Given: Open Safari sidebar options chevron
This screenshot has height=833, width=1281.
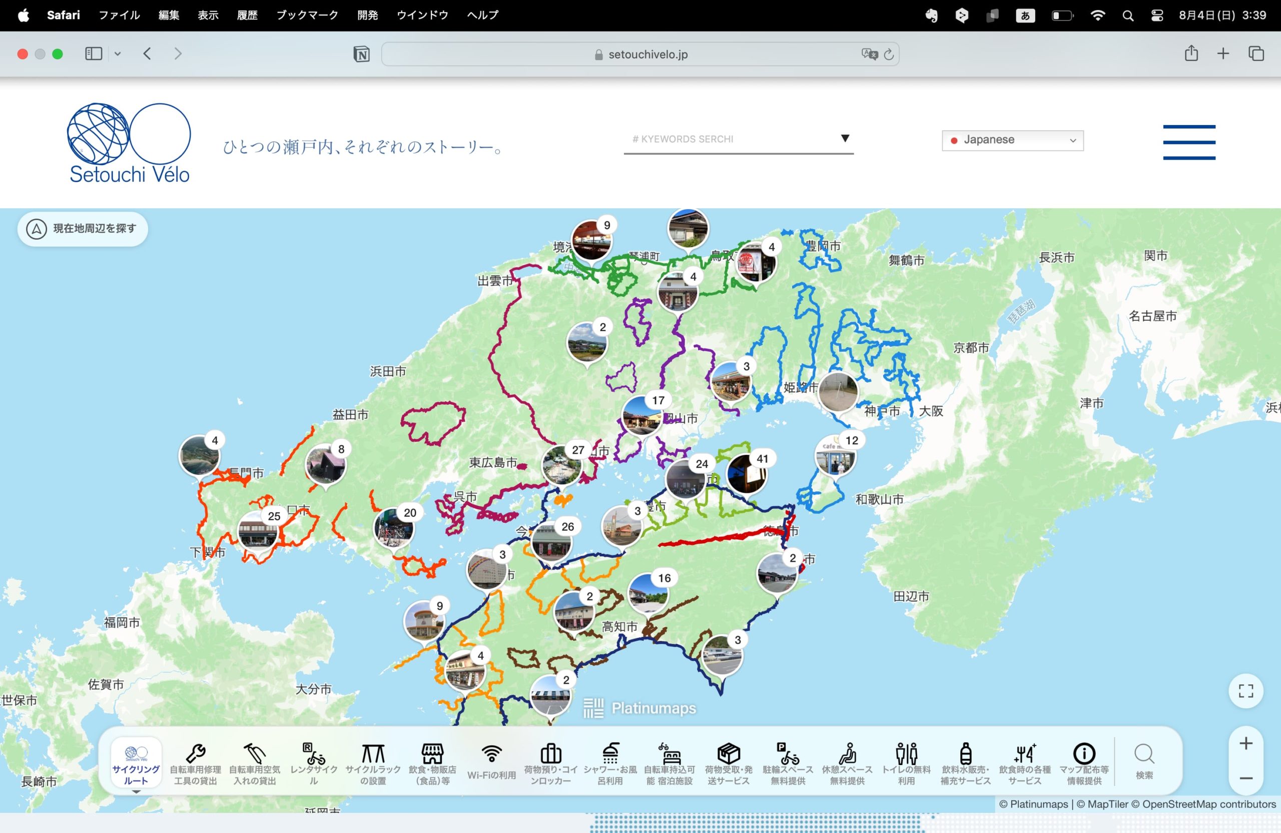Looking at the screenshot, I should click(x=117, y=54).
